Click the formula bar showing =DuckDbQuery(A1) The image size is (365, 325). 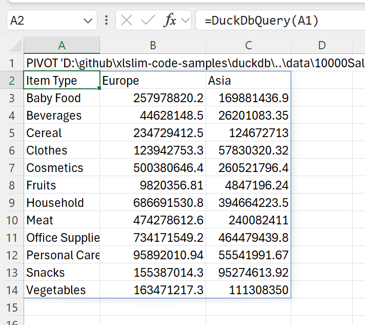(280, 21)
